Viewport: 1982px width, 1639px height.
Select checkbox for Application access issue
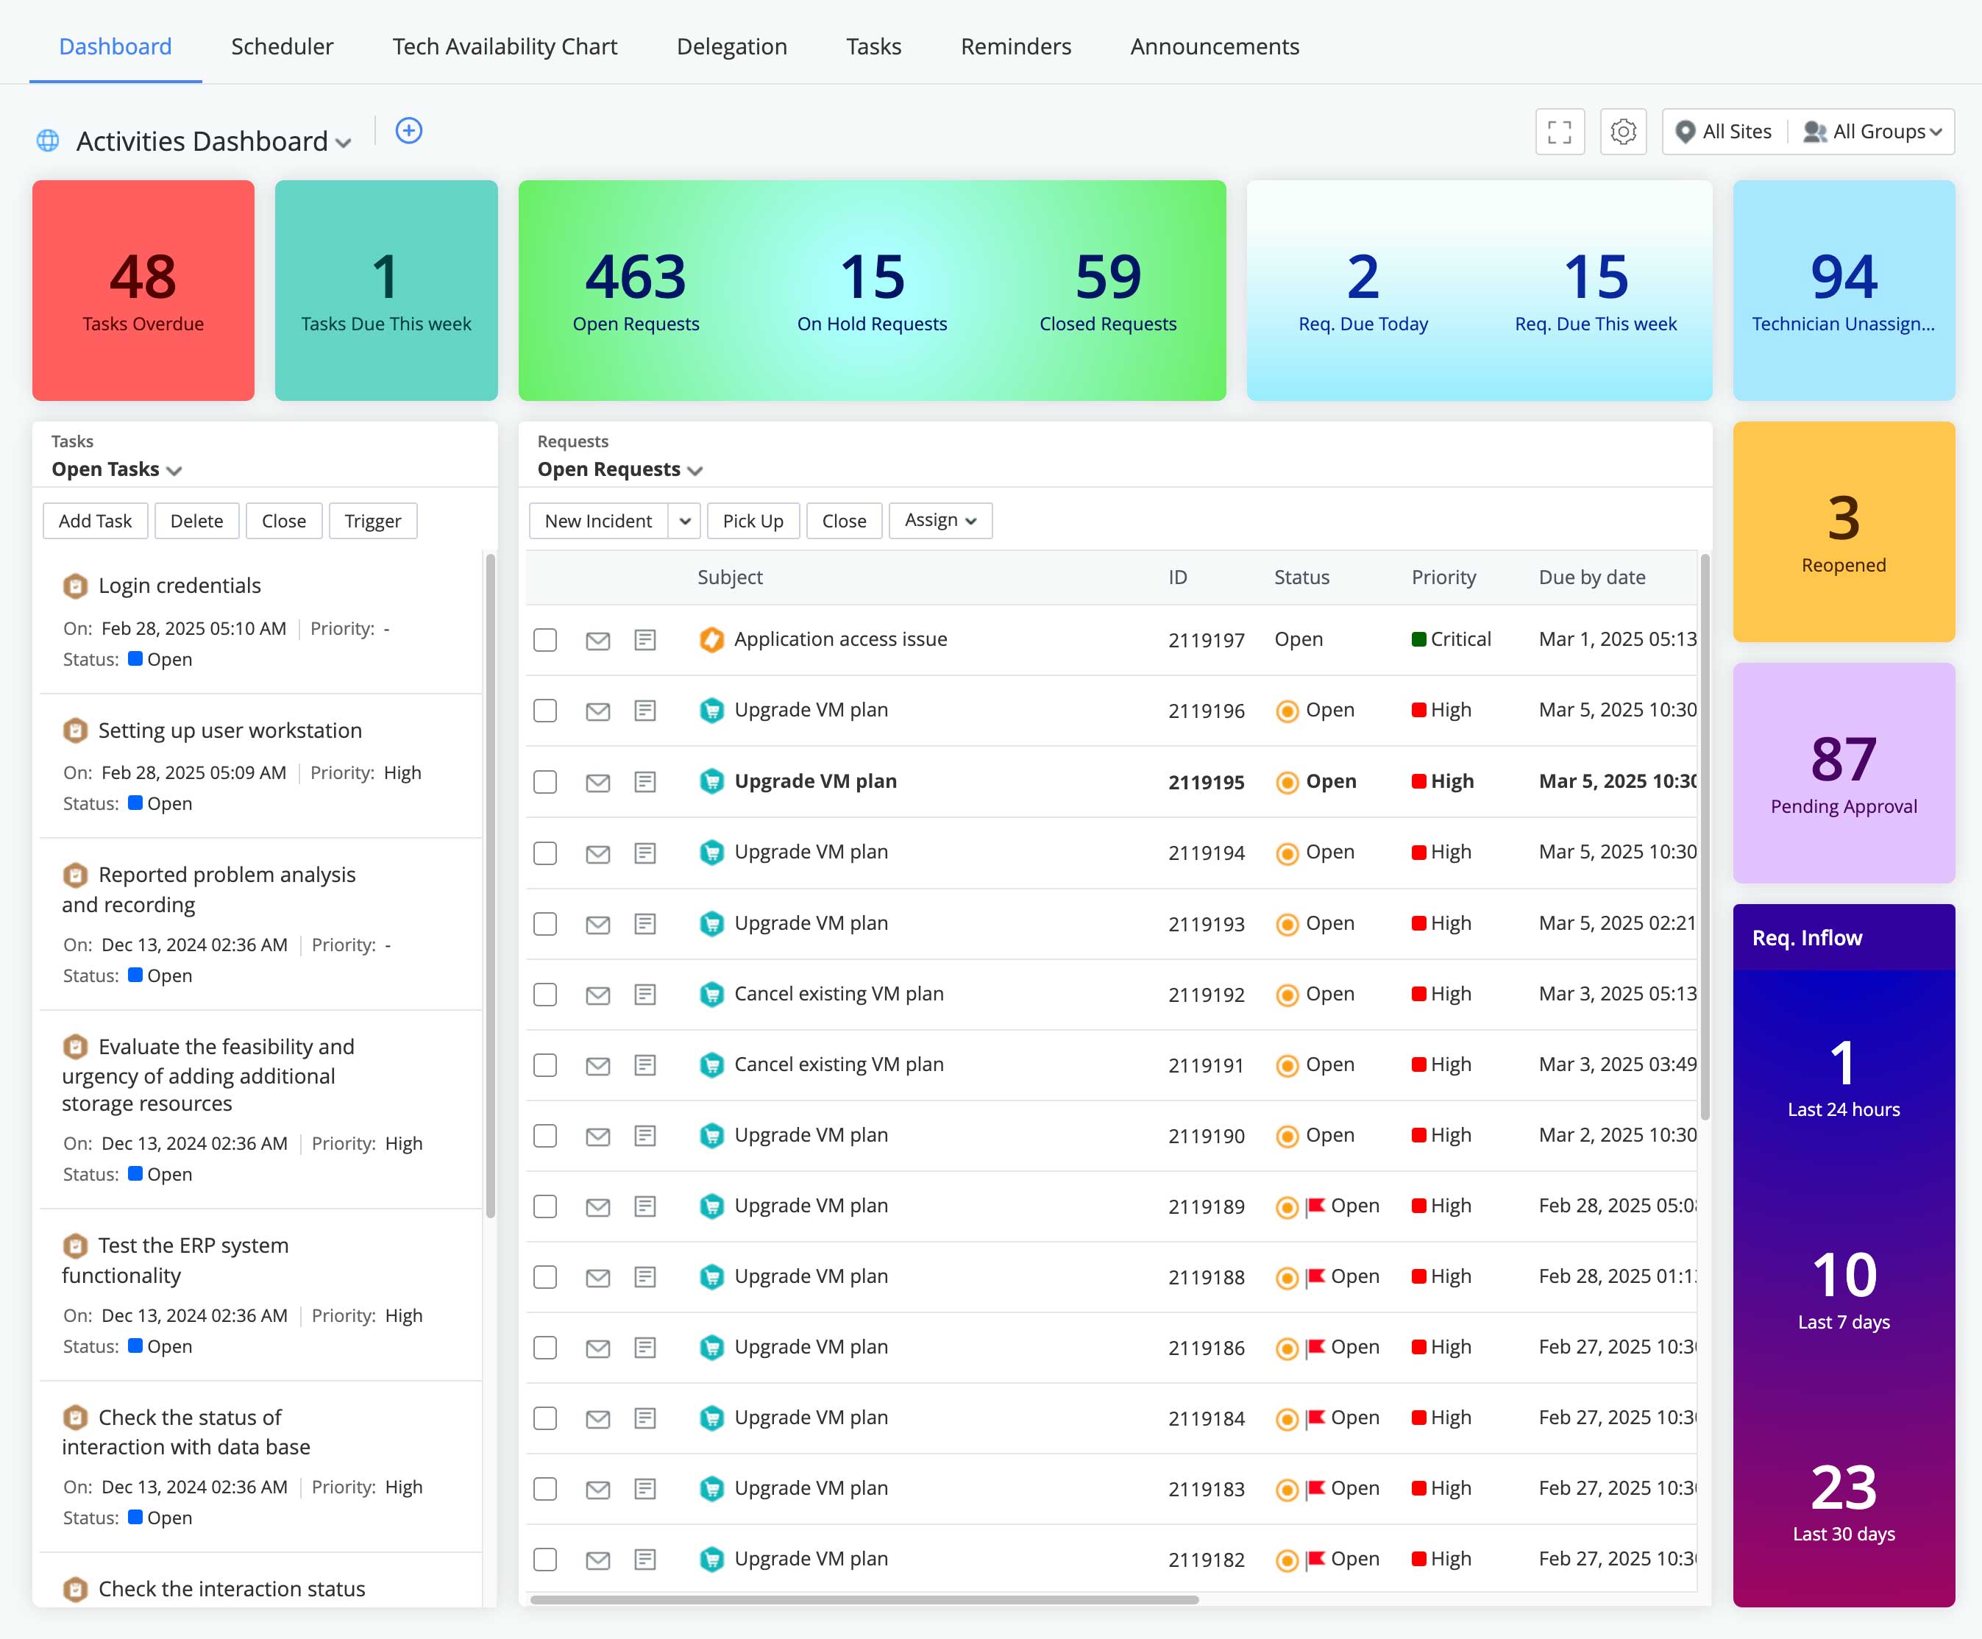coord(544,641)
